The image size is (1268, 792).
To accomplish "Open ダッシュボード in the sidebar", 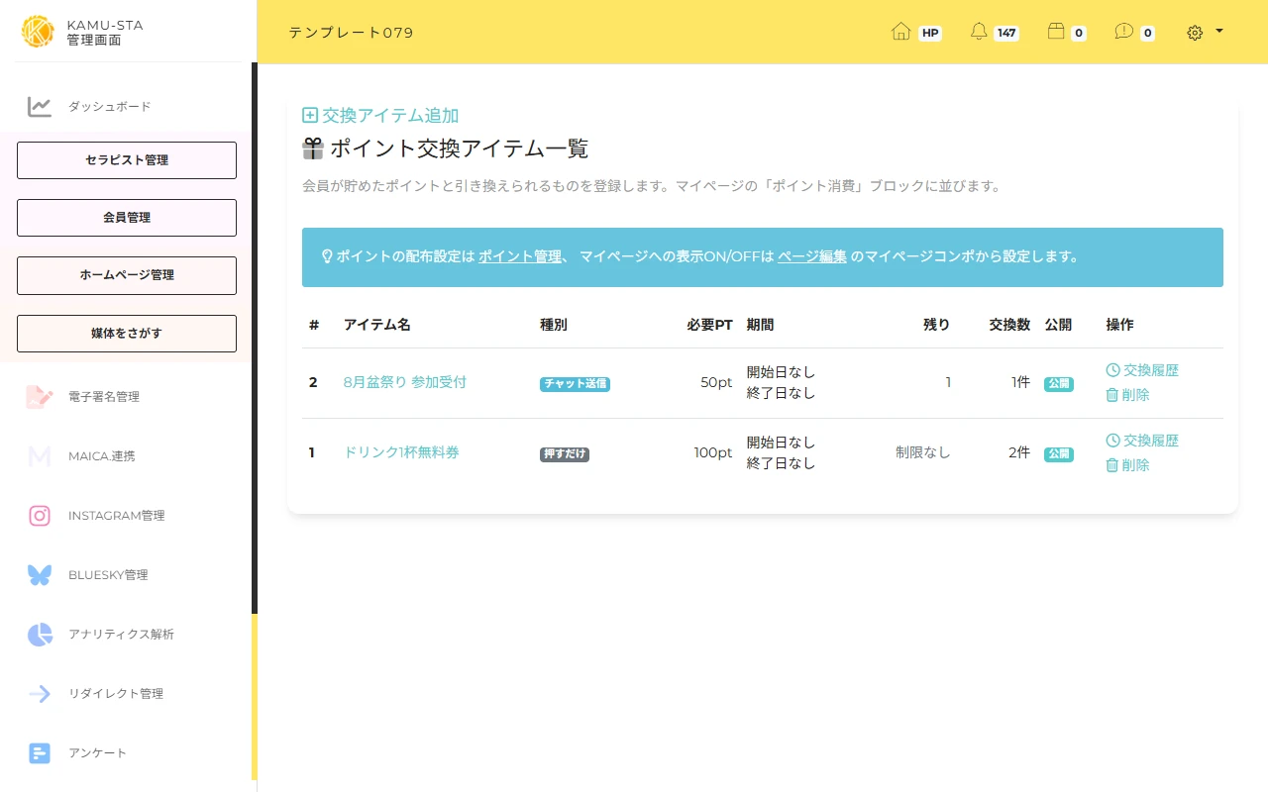I will (110, 106).
